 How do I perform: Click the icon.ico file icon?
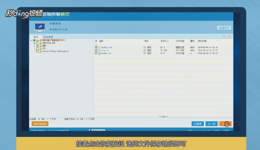(99, 50)
